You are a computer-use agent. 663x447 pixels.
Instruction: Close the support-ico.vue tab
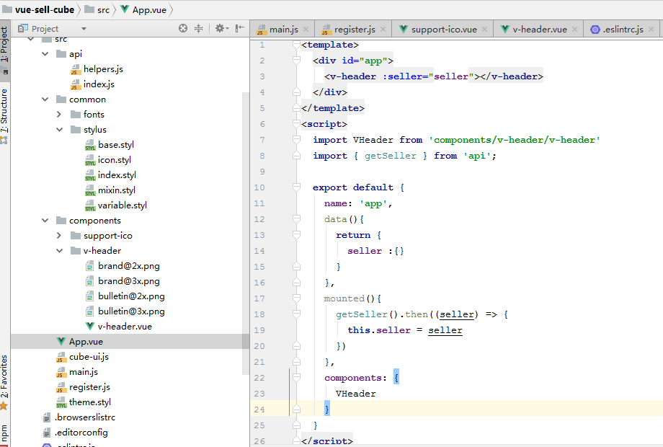point(484,30)
